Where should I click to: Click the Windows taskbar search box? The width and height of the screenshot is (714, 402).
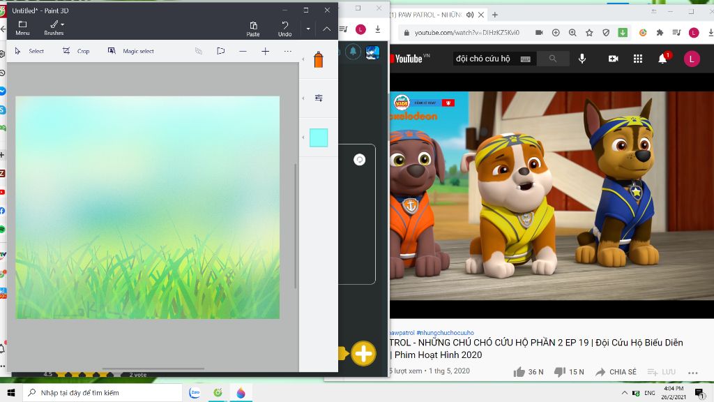[x=102, y=392]
